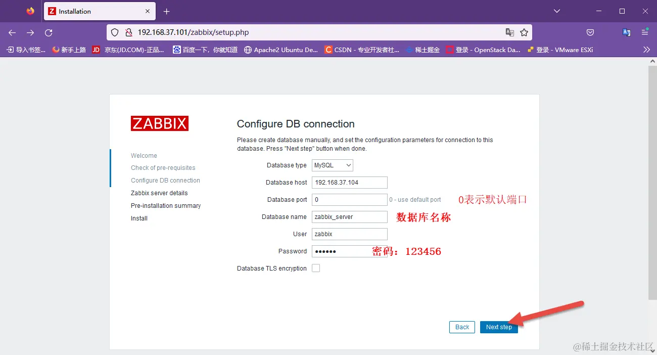Open the translate page icon in address bar

click(x=510, y=32)
